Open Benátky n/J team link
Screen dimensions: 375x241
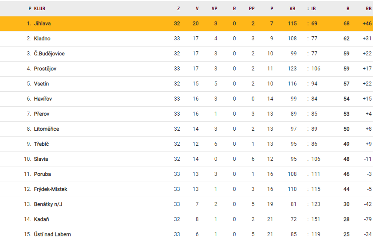coord(48,204)
